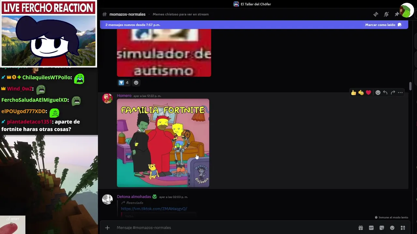Click the slow mode stopwatch icon

[x=376, y=217]
